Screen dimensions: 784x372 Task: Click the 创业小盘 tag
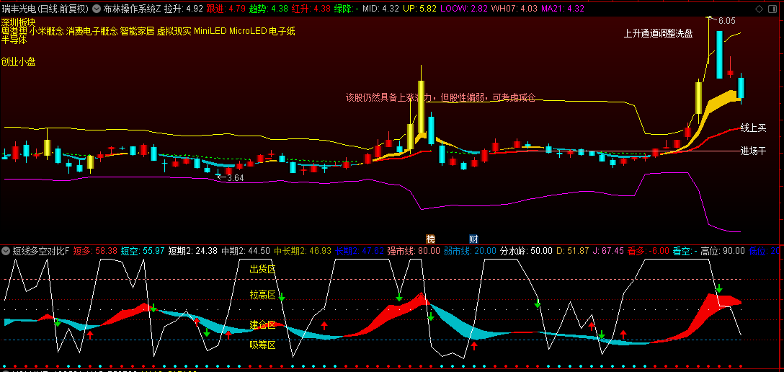[x=19, y=62]
